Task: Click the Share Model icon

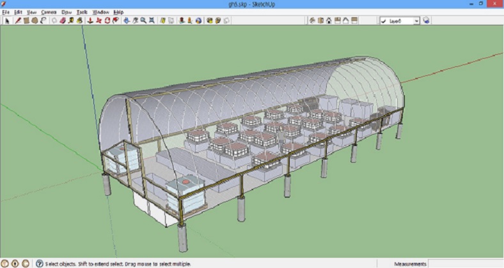Action: point(218,21)
